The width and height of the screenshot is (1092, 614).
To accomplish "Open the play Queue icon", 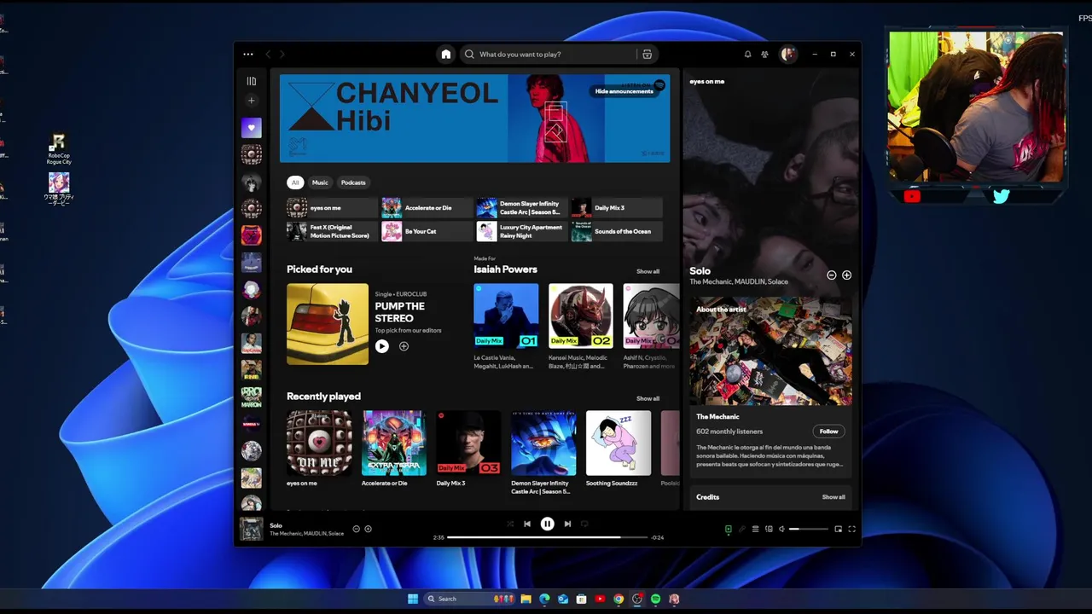I will [755, 529].
